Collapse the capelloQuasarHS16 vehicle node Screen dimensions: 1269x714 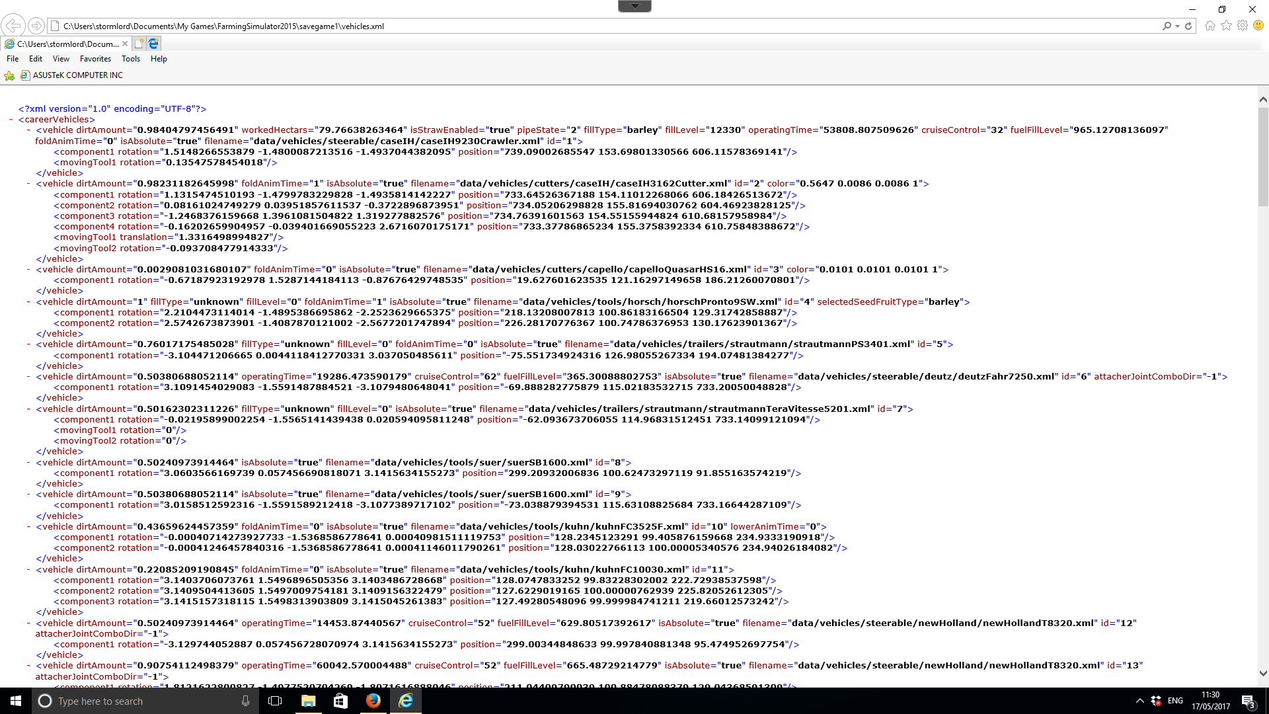pyautogui.click(x=29, y=270)
